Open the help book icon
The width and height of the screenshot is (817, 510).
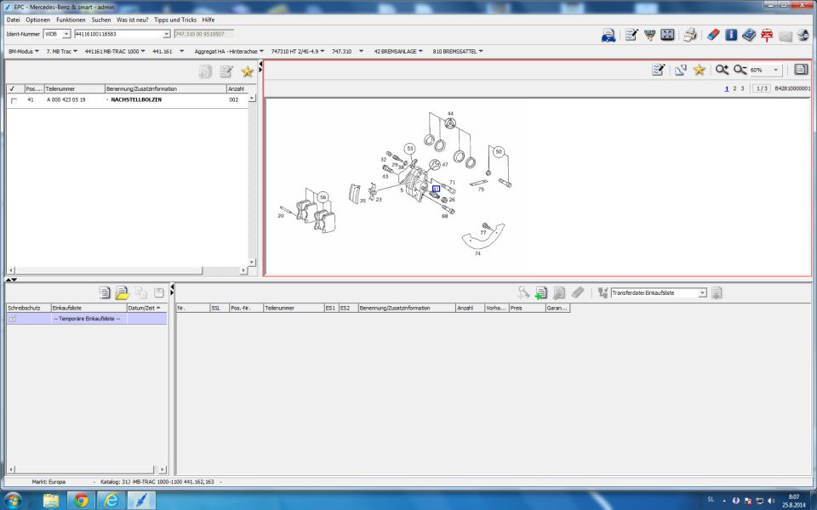[749, 35]
